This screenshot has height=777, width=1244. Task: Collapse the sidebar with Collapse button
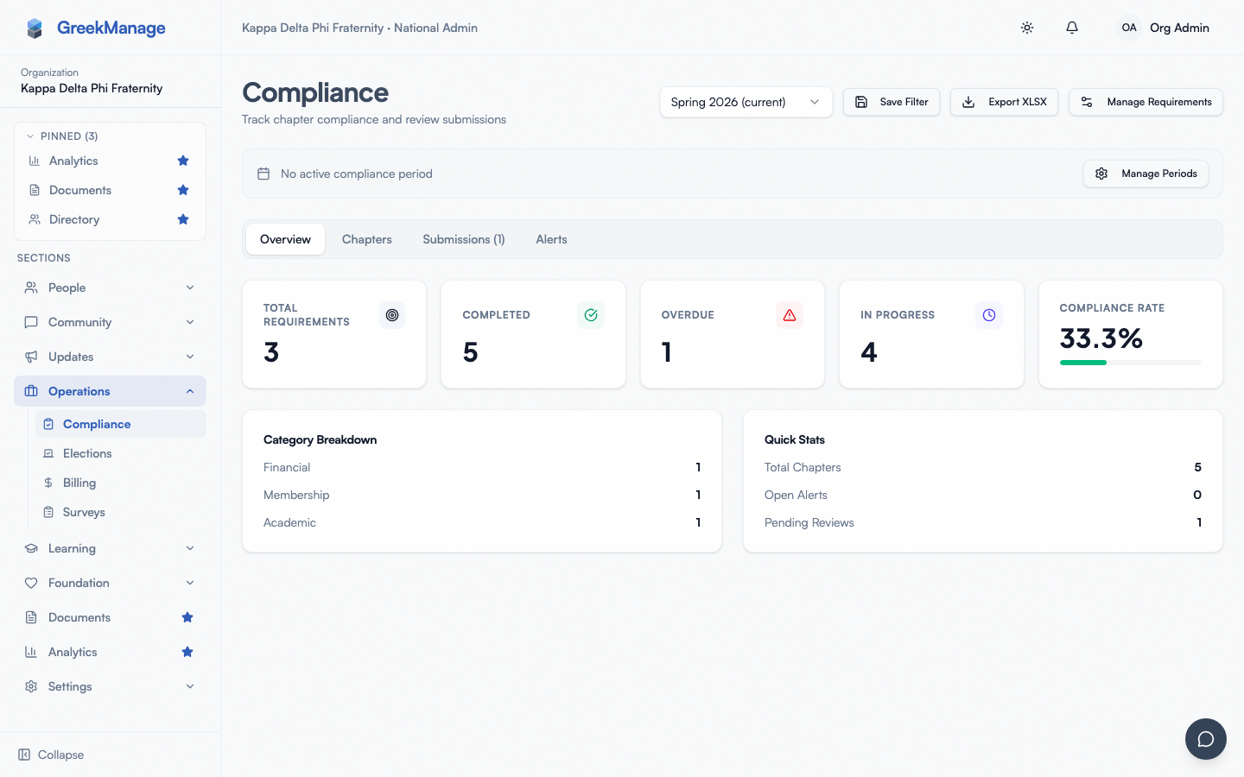pyautogui.click(x=52, y=755)
